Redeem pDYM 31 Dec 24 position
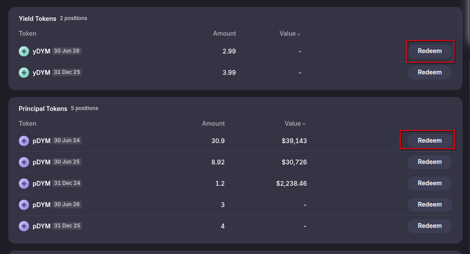This screenshot has width=470, height=254. (x=429, y=184)
